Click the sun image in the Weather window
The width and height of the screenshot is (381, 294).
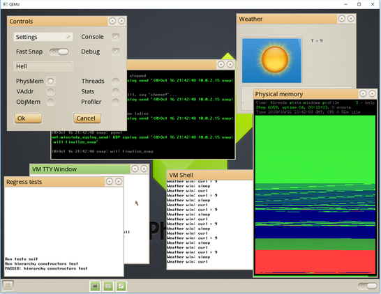[x=271, y=61]
